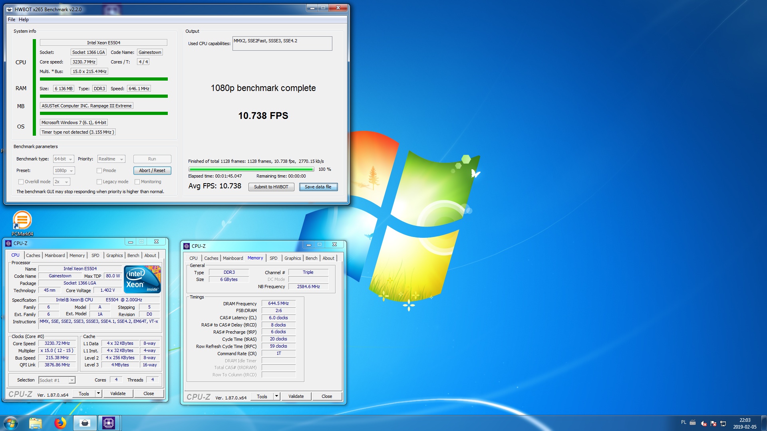
Task: Enable the Legacy mode checkbox
Action: 99,182
